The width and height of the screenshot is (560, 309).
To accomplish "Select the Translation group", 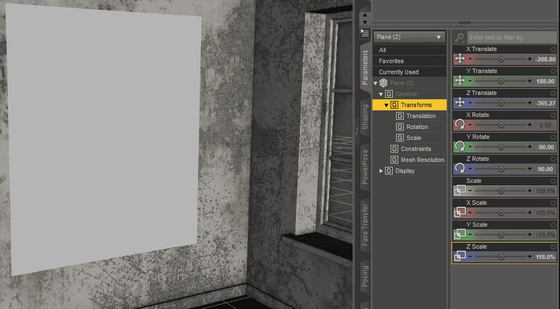I will point(421,116).
